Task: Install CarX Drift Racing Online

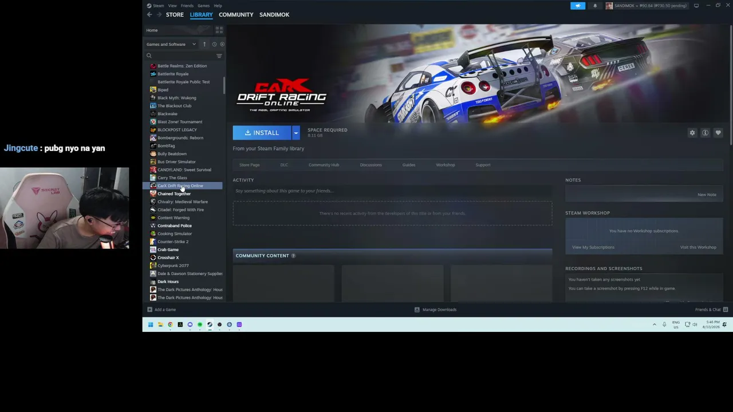Action: (x=262, y=133)
